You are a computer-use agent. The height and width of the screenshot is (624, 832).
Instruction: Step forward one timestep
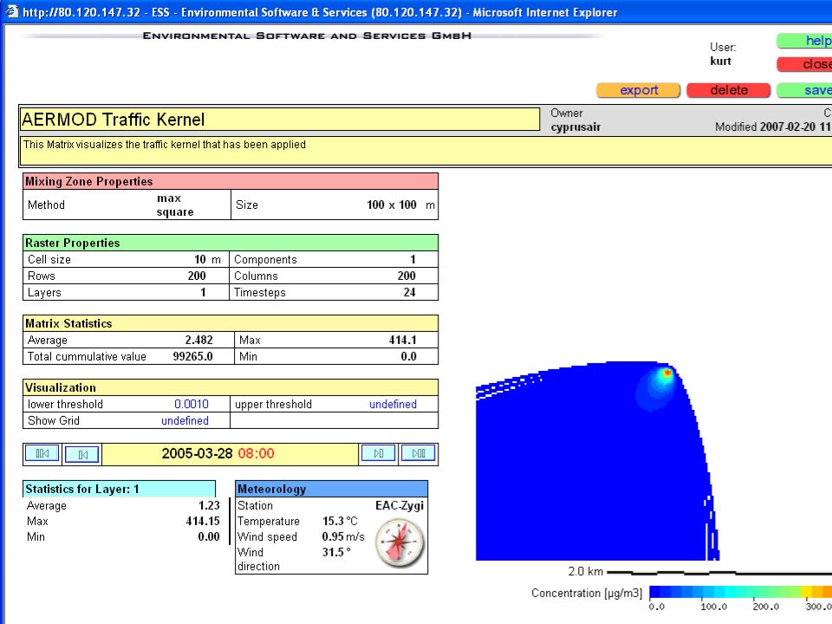tap(379, 453)
